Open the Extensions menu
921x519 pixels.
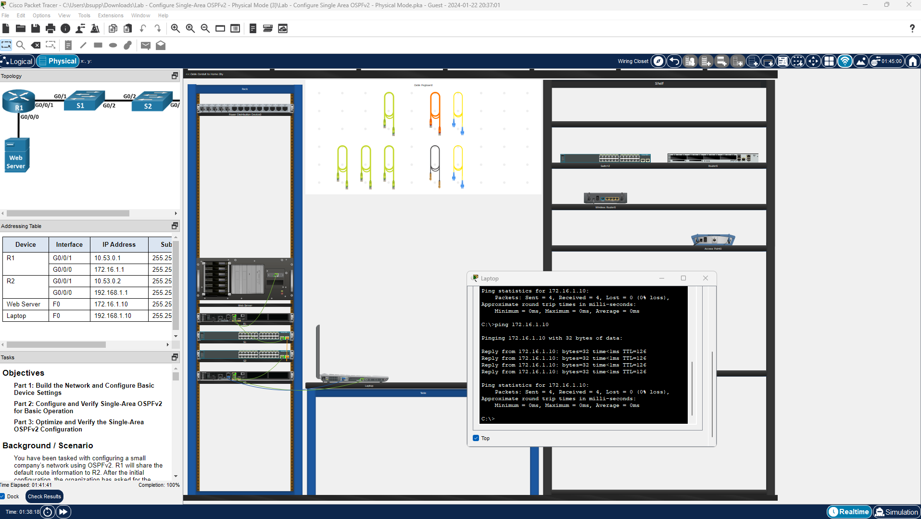coord(110,15)
